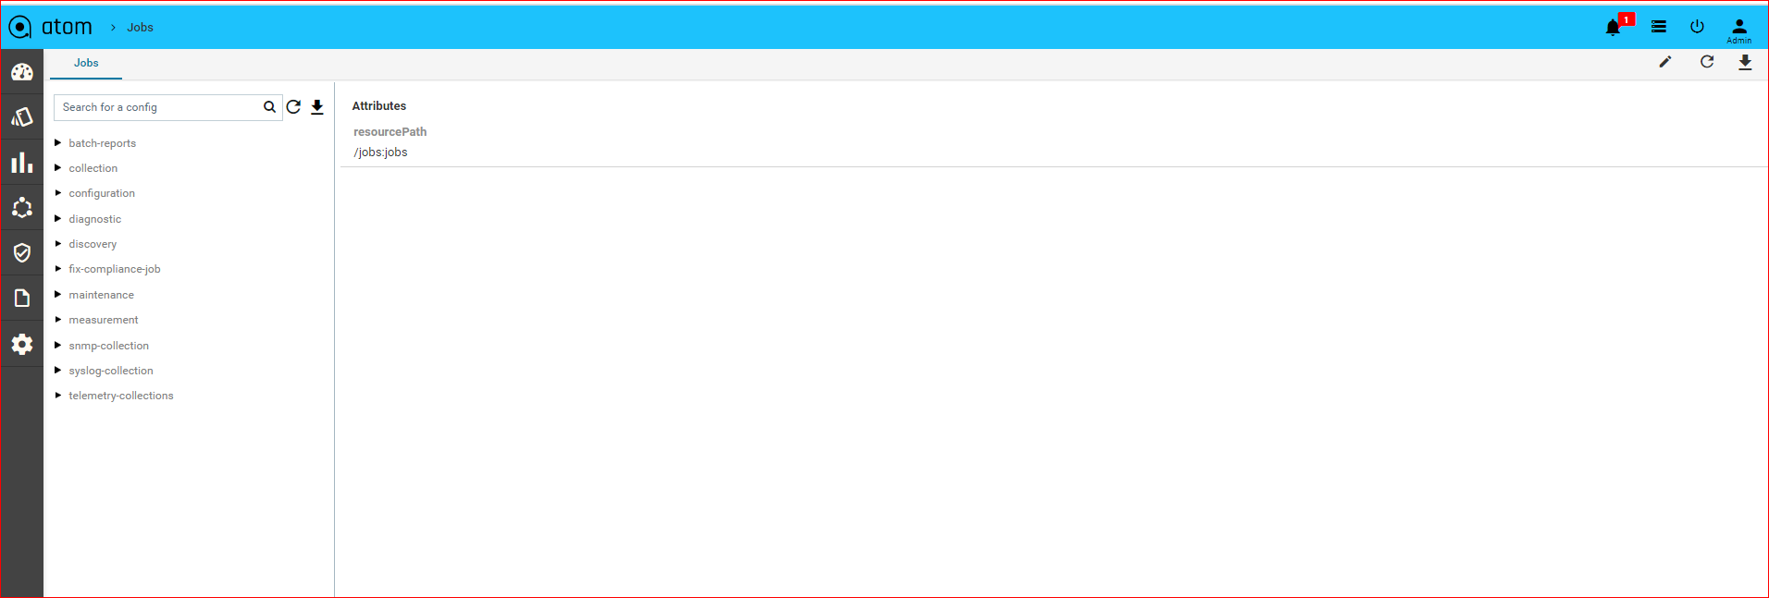Open the notifications bell icon
This screenshot has height=598, width=1769.
pyautogui.click(x=1613, y=28)
